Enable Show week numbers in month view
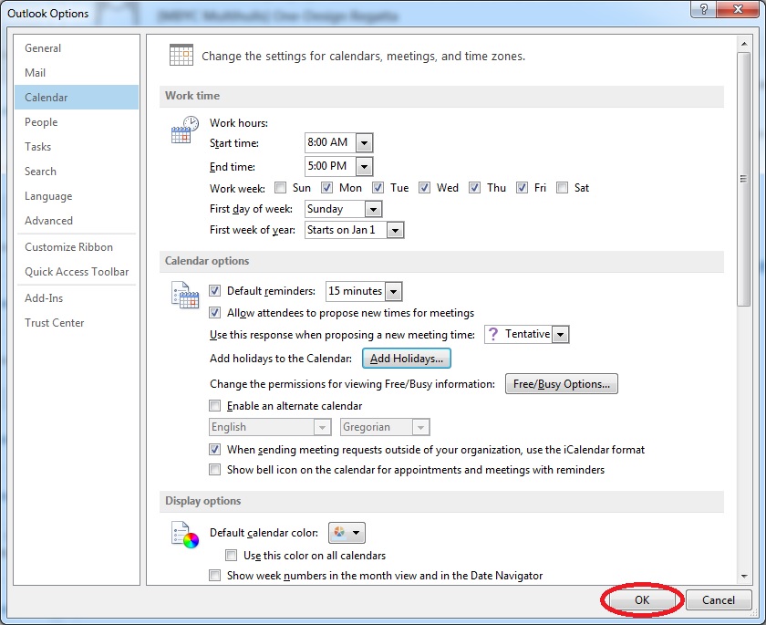 click(214, 575)
